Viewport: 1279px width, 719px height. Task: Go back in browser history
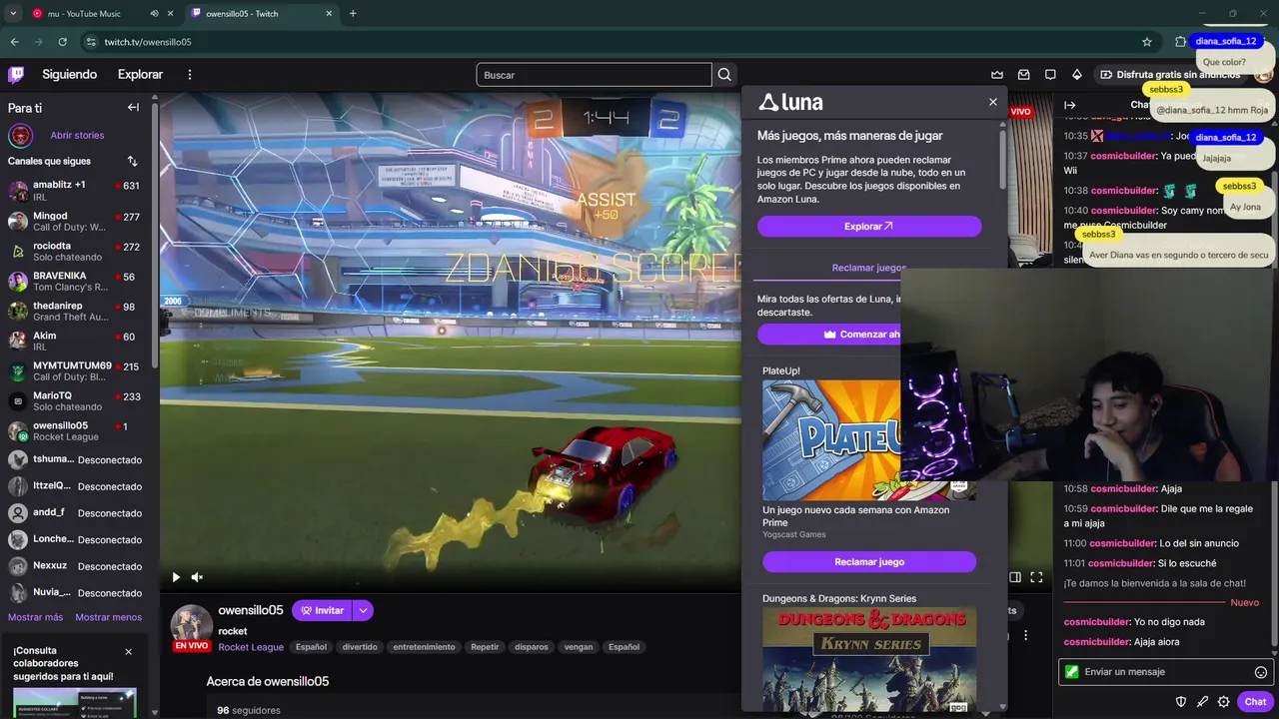coord(14,42)
